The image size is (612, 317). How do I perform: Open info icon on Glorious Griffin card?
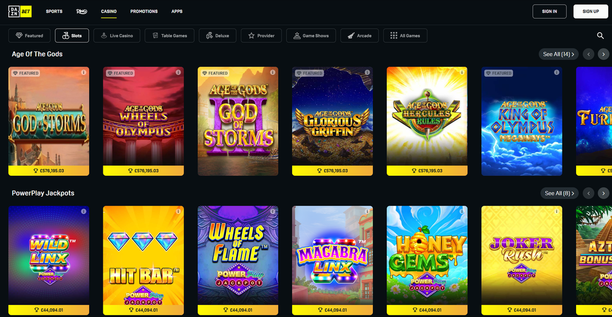[368, 72]
